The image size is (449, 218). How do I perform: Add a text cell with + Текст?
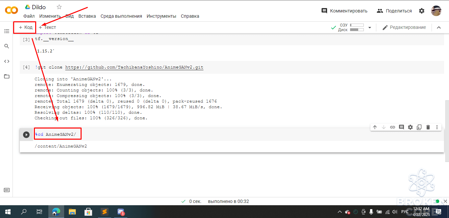tap(47, 27)
